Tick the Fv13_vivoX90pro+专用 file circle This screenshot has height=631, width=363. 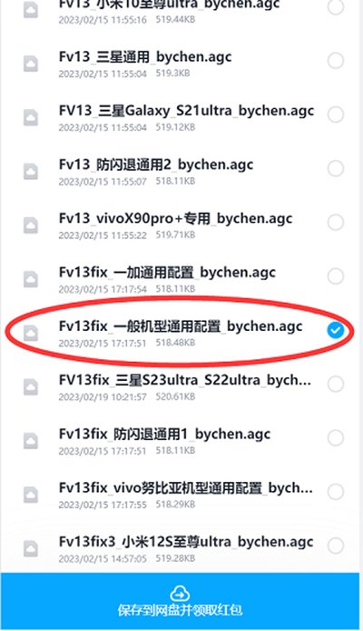click(335, 222)
